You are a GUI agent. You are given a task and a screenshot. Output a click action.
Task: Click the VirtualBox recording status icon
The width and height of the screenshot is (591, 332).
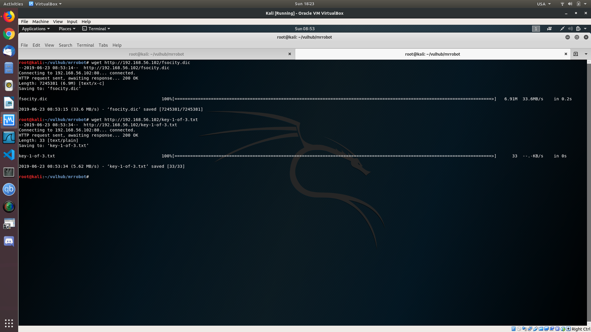(552, 329)
